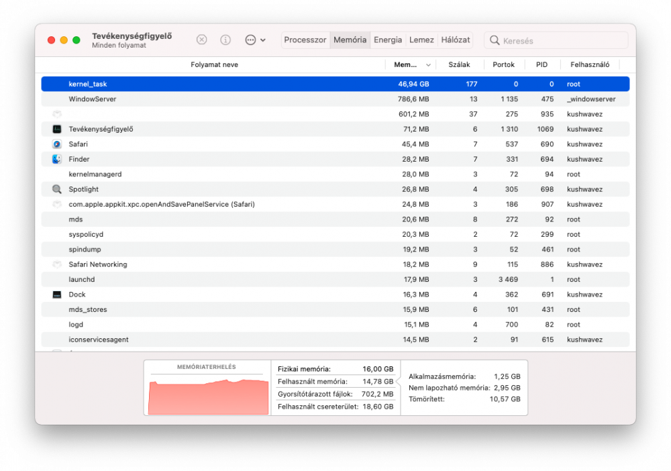This screenshot has height=471, width=671.
Task: Click the Keresés search field
Action: pyautogui.click(x=556, y=40)
